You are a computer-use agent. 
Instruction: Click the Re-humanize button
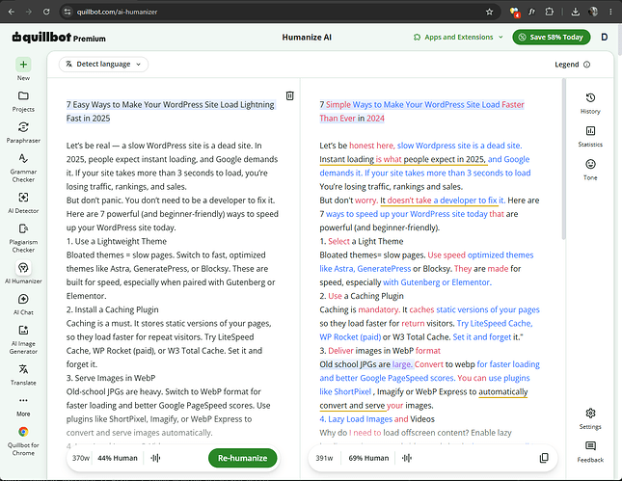(x=242, y=458)
